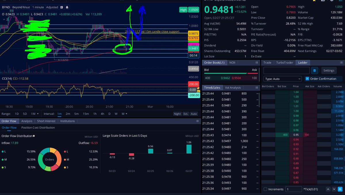This screenshot has height=195, width=345.
Task: Set interval to 15m
Action: pos(86,114)
